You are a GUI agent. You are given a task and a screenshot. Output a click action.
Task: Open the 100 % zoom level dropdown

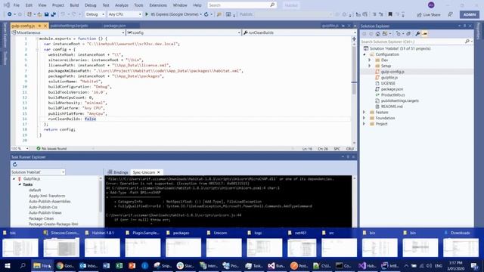20,149
